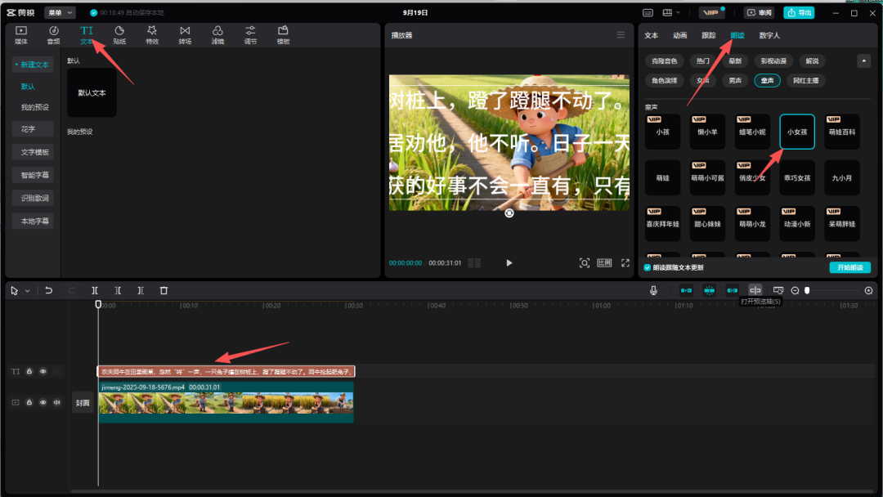The height and width of the screenshot is (497, 883).
Task: Toggle 朗读跟随文本更新 checkbox
Action: pyautogui.click(x=647, y=267)
